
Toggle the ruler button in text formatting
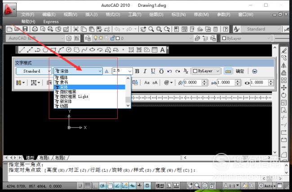(228, 71)
